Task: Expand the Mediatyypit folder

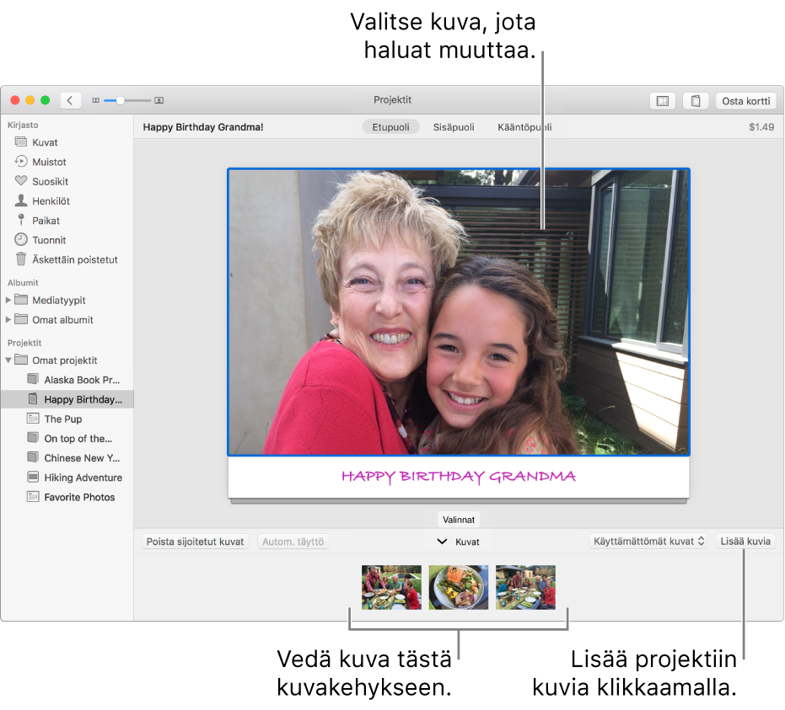Action: tap(9, 300)
